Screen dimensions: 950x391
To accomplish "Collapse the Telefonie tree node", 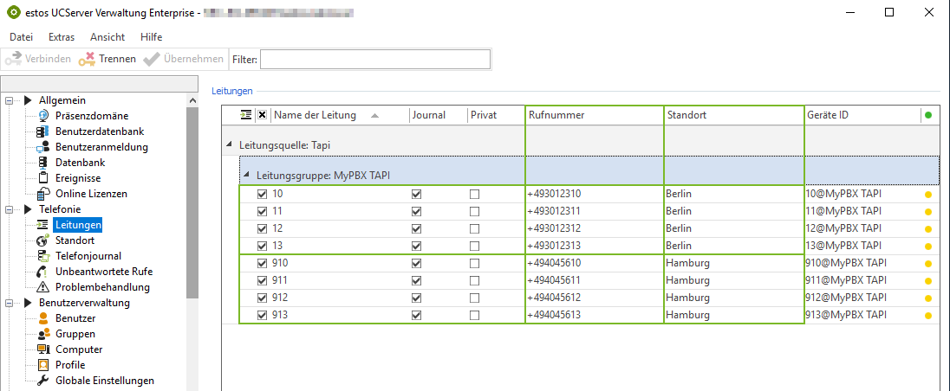I will click(x=10, y=209).
